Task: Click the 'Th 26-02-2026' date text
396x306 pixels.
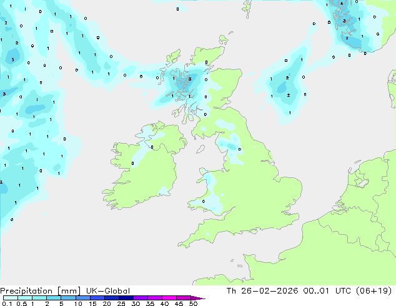Action: tap(262, 291)
